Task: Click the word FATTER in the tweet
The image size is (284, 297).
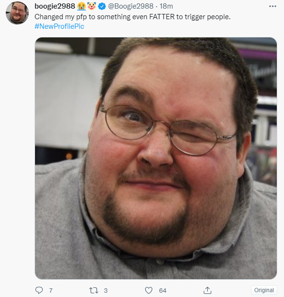Action: (162, 17)
